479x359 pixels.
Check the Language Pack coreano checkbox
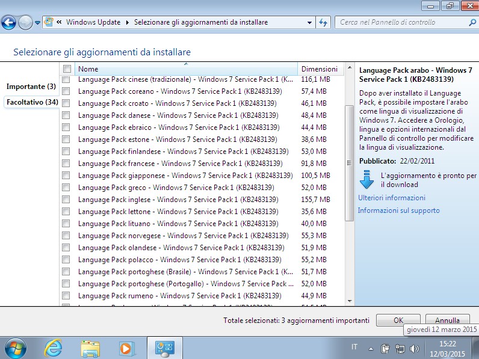66,91
